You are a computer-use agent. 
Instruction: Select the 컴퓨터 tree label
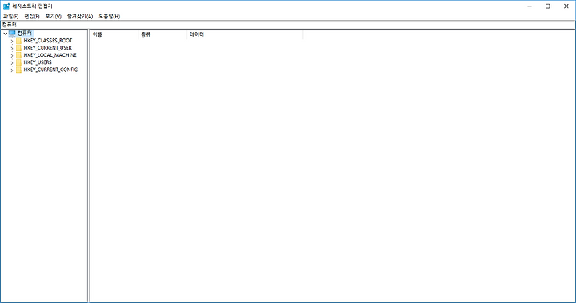coord(25,34)
